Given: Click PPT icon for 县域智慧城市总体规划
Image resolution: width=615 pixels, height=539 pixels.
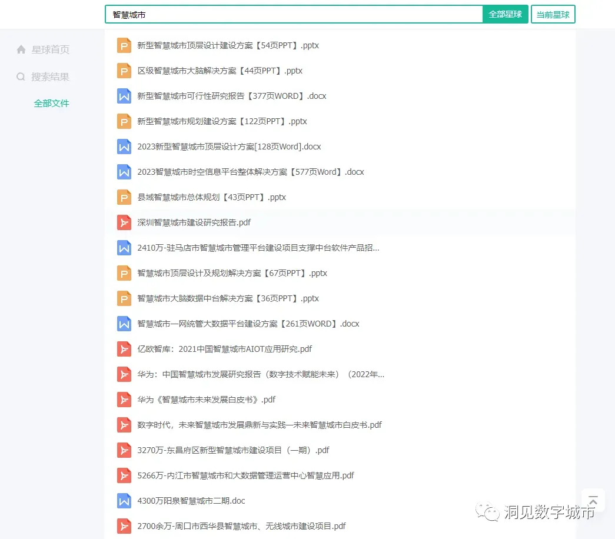Looking at the screenshot, I should [x=124, y=197].
